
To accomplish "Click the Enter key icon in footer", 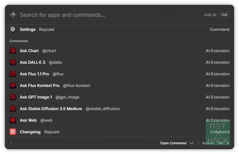I will (192, 143).
